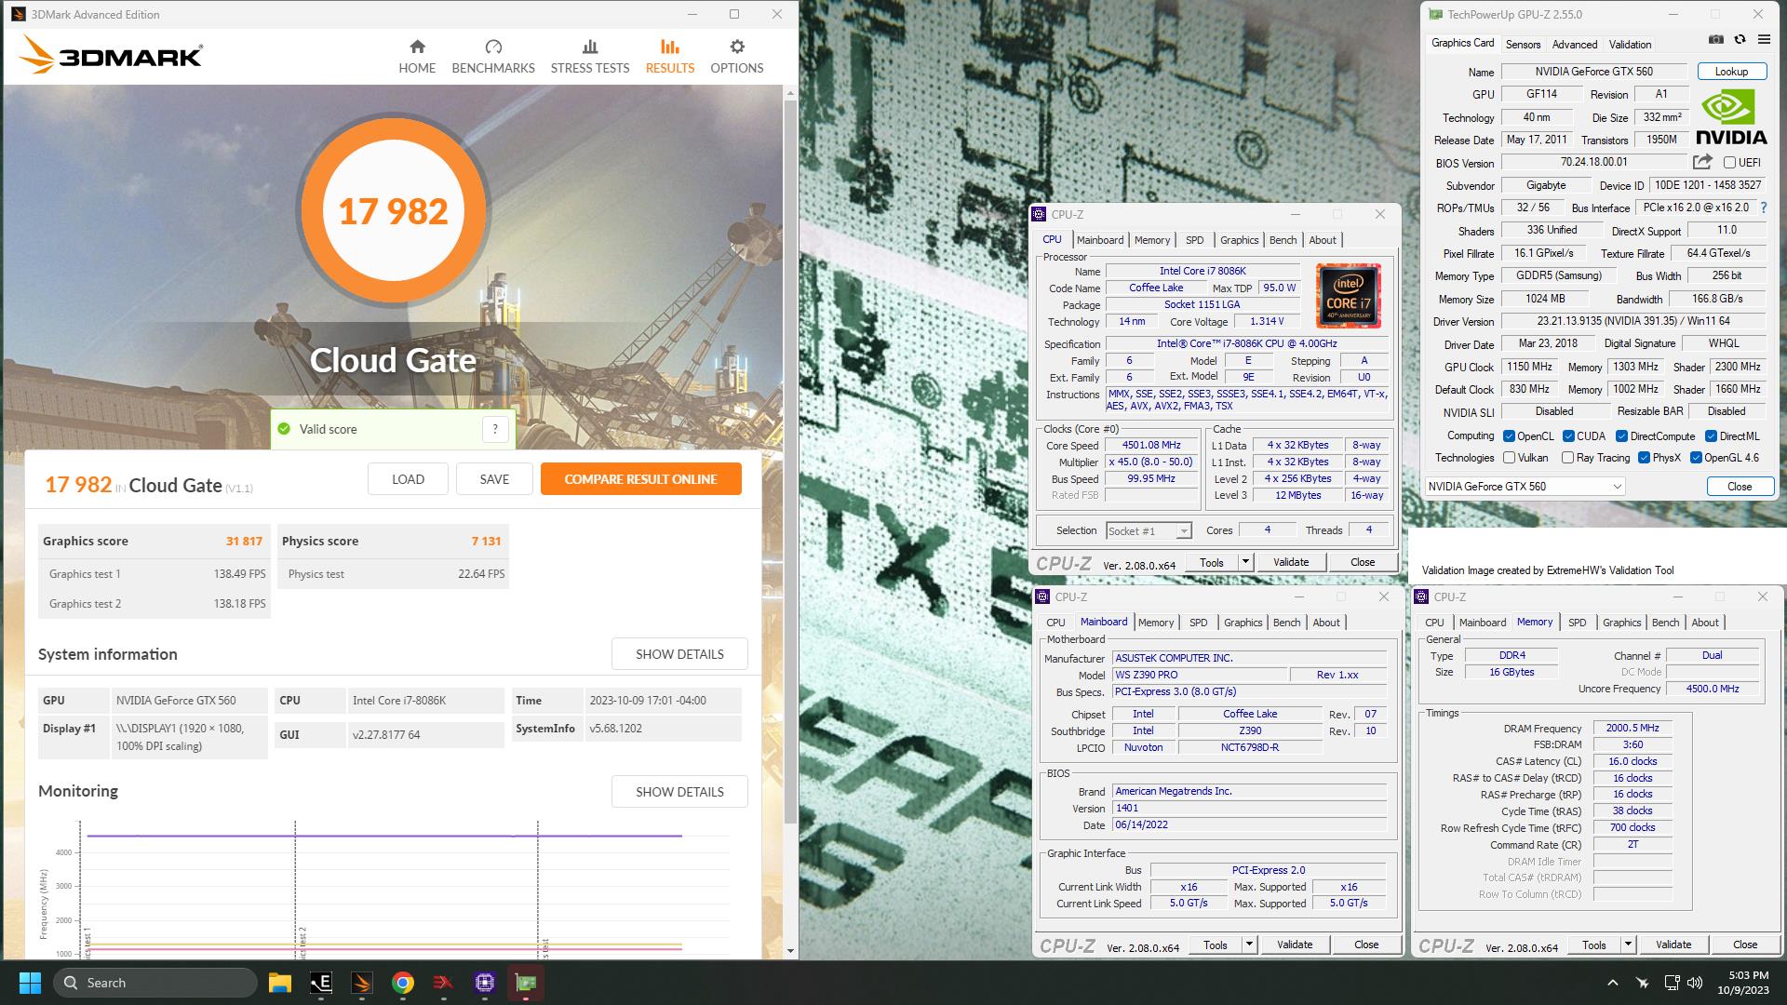The width and height of the screenshot is (1787, 1005).
Task: Click the 3DMark logo
Action: tap(111, 56)
